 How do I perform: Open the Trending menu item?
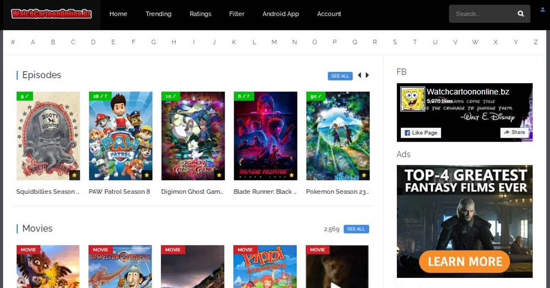coord(159,14)
